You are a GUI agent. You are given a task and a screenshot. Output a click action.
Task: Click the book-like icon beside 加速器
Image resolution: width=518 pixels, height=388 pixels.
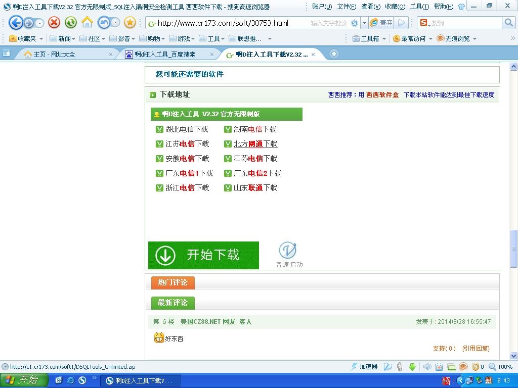point(388,367)
